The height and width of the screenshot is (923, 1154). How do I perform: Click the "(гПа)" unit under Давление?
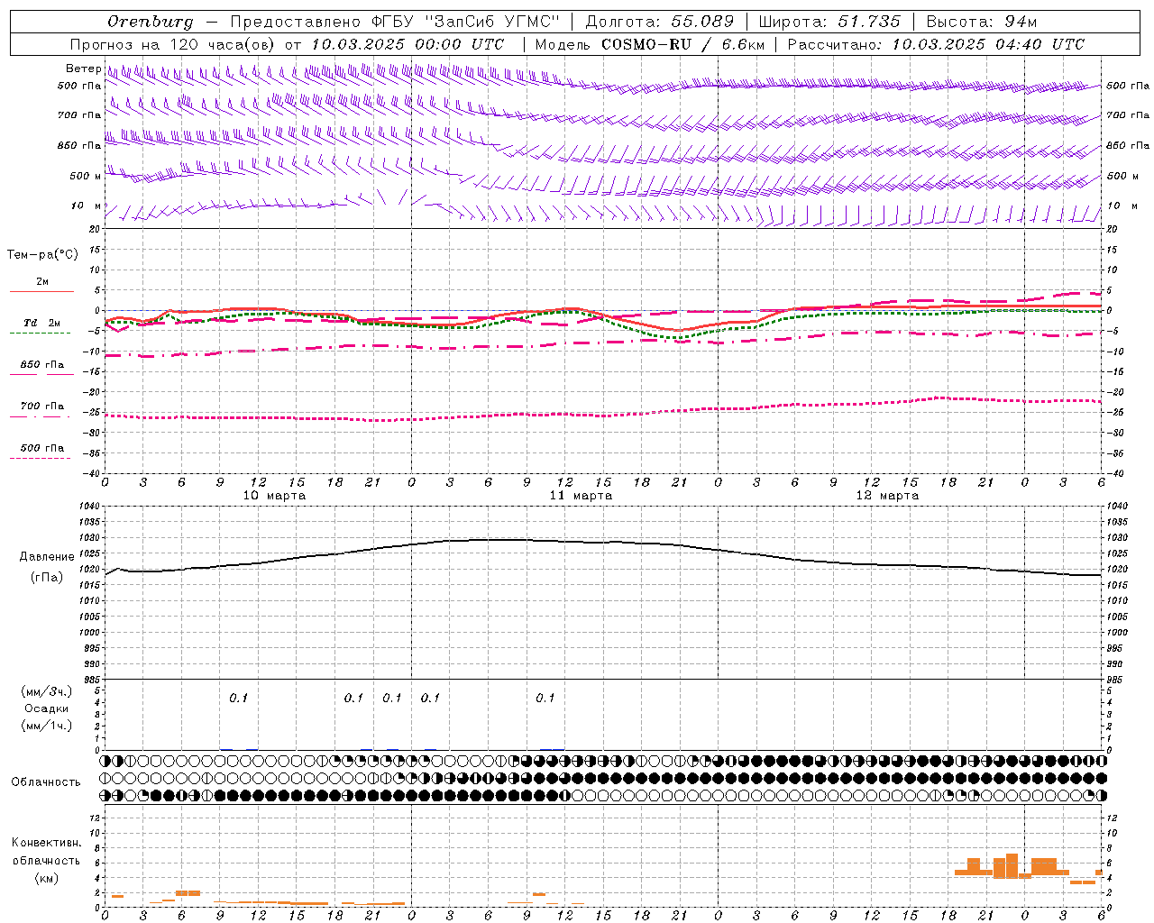(x=47, y=578)
